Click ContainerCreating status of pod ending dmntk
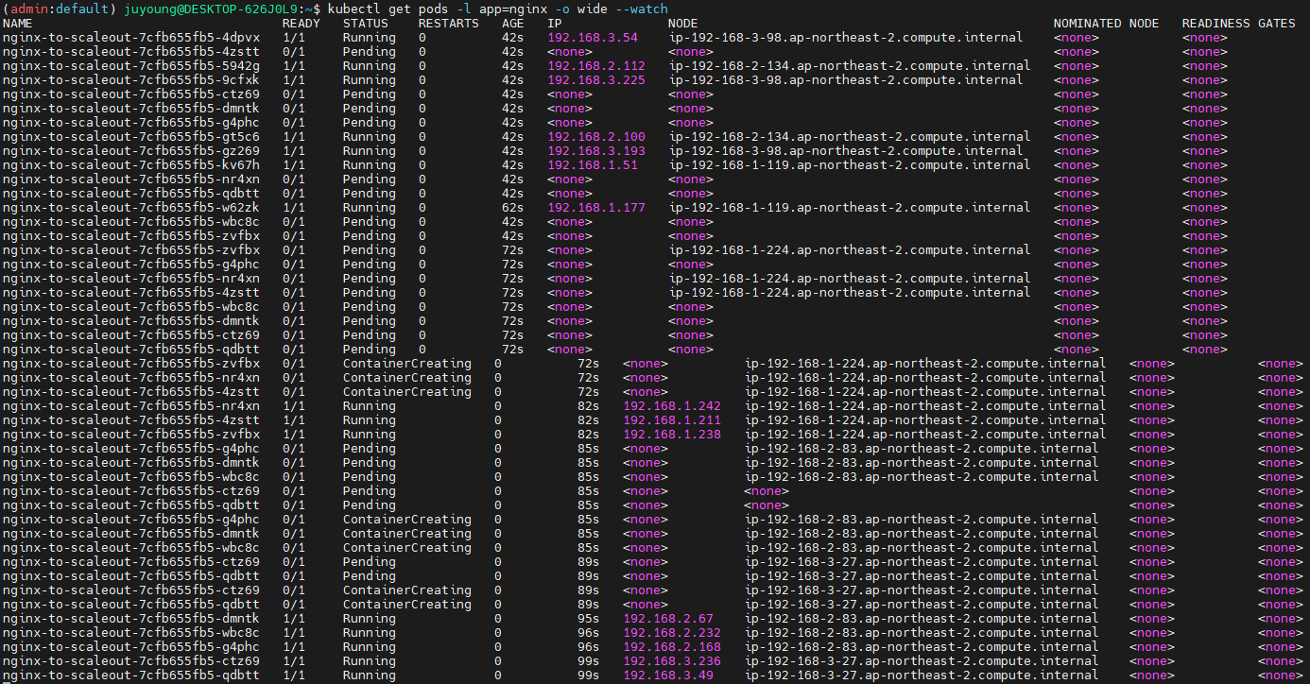The image size is (1310, 684). pos(407,534)
